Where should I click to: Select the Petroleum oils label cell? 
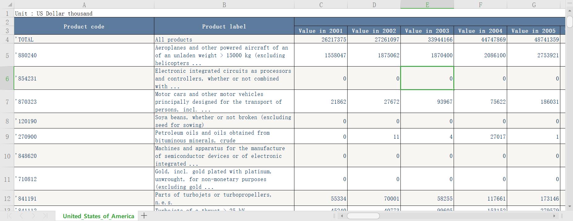[x=224, y=136]
